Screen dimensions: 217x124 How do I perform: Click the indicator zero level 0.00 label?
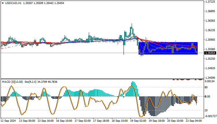(207, 97)
